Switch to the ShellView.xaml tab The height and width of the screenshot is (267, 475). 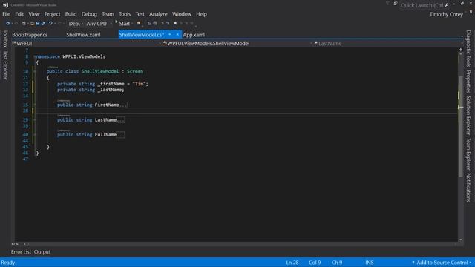[x=83, y=35]
